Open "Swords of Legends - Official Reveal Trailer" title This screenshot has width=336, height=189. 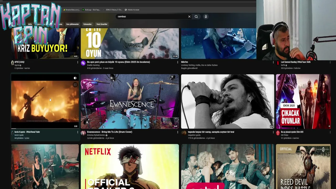click(27, 132)
